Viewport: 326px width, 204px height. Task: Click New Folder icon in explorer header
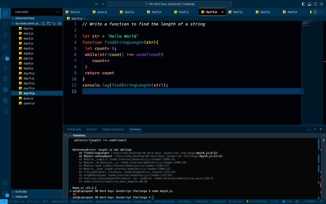pos(48,24)
